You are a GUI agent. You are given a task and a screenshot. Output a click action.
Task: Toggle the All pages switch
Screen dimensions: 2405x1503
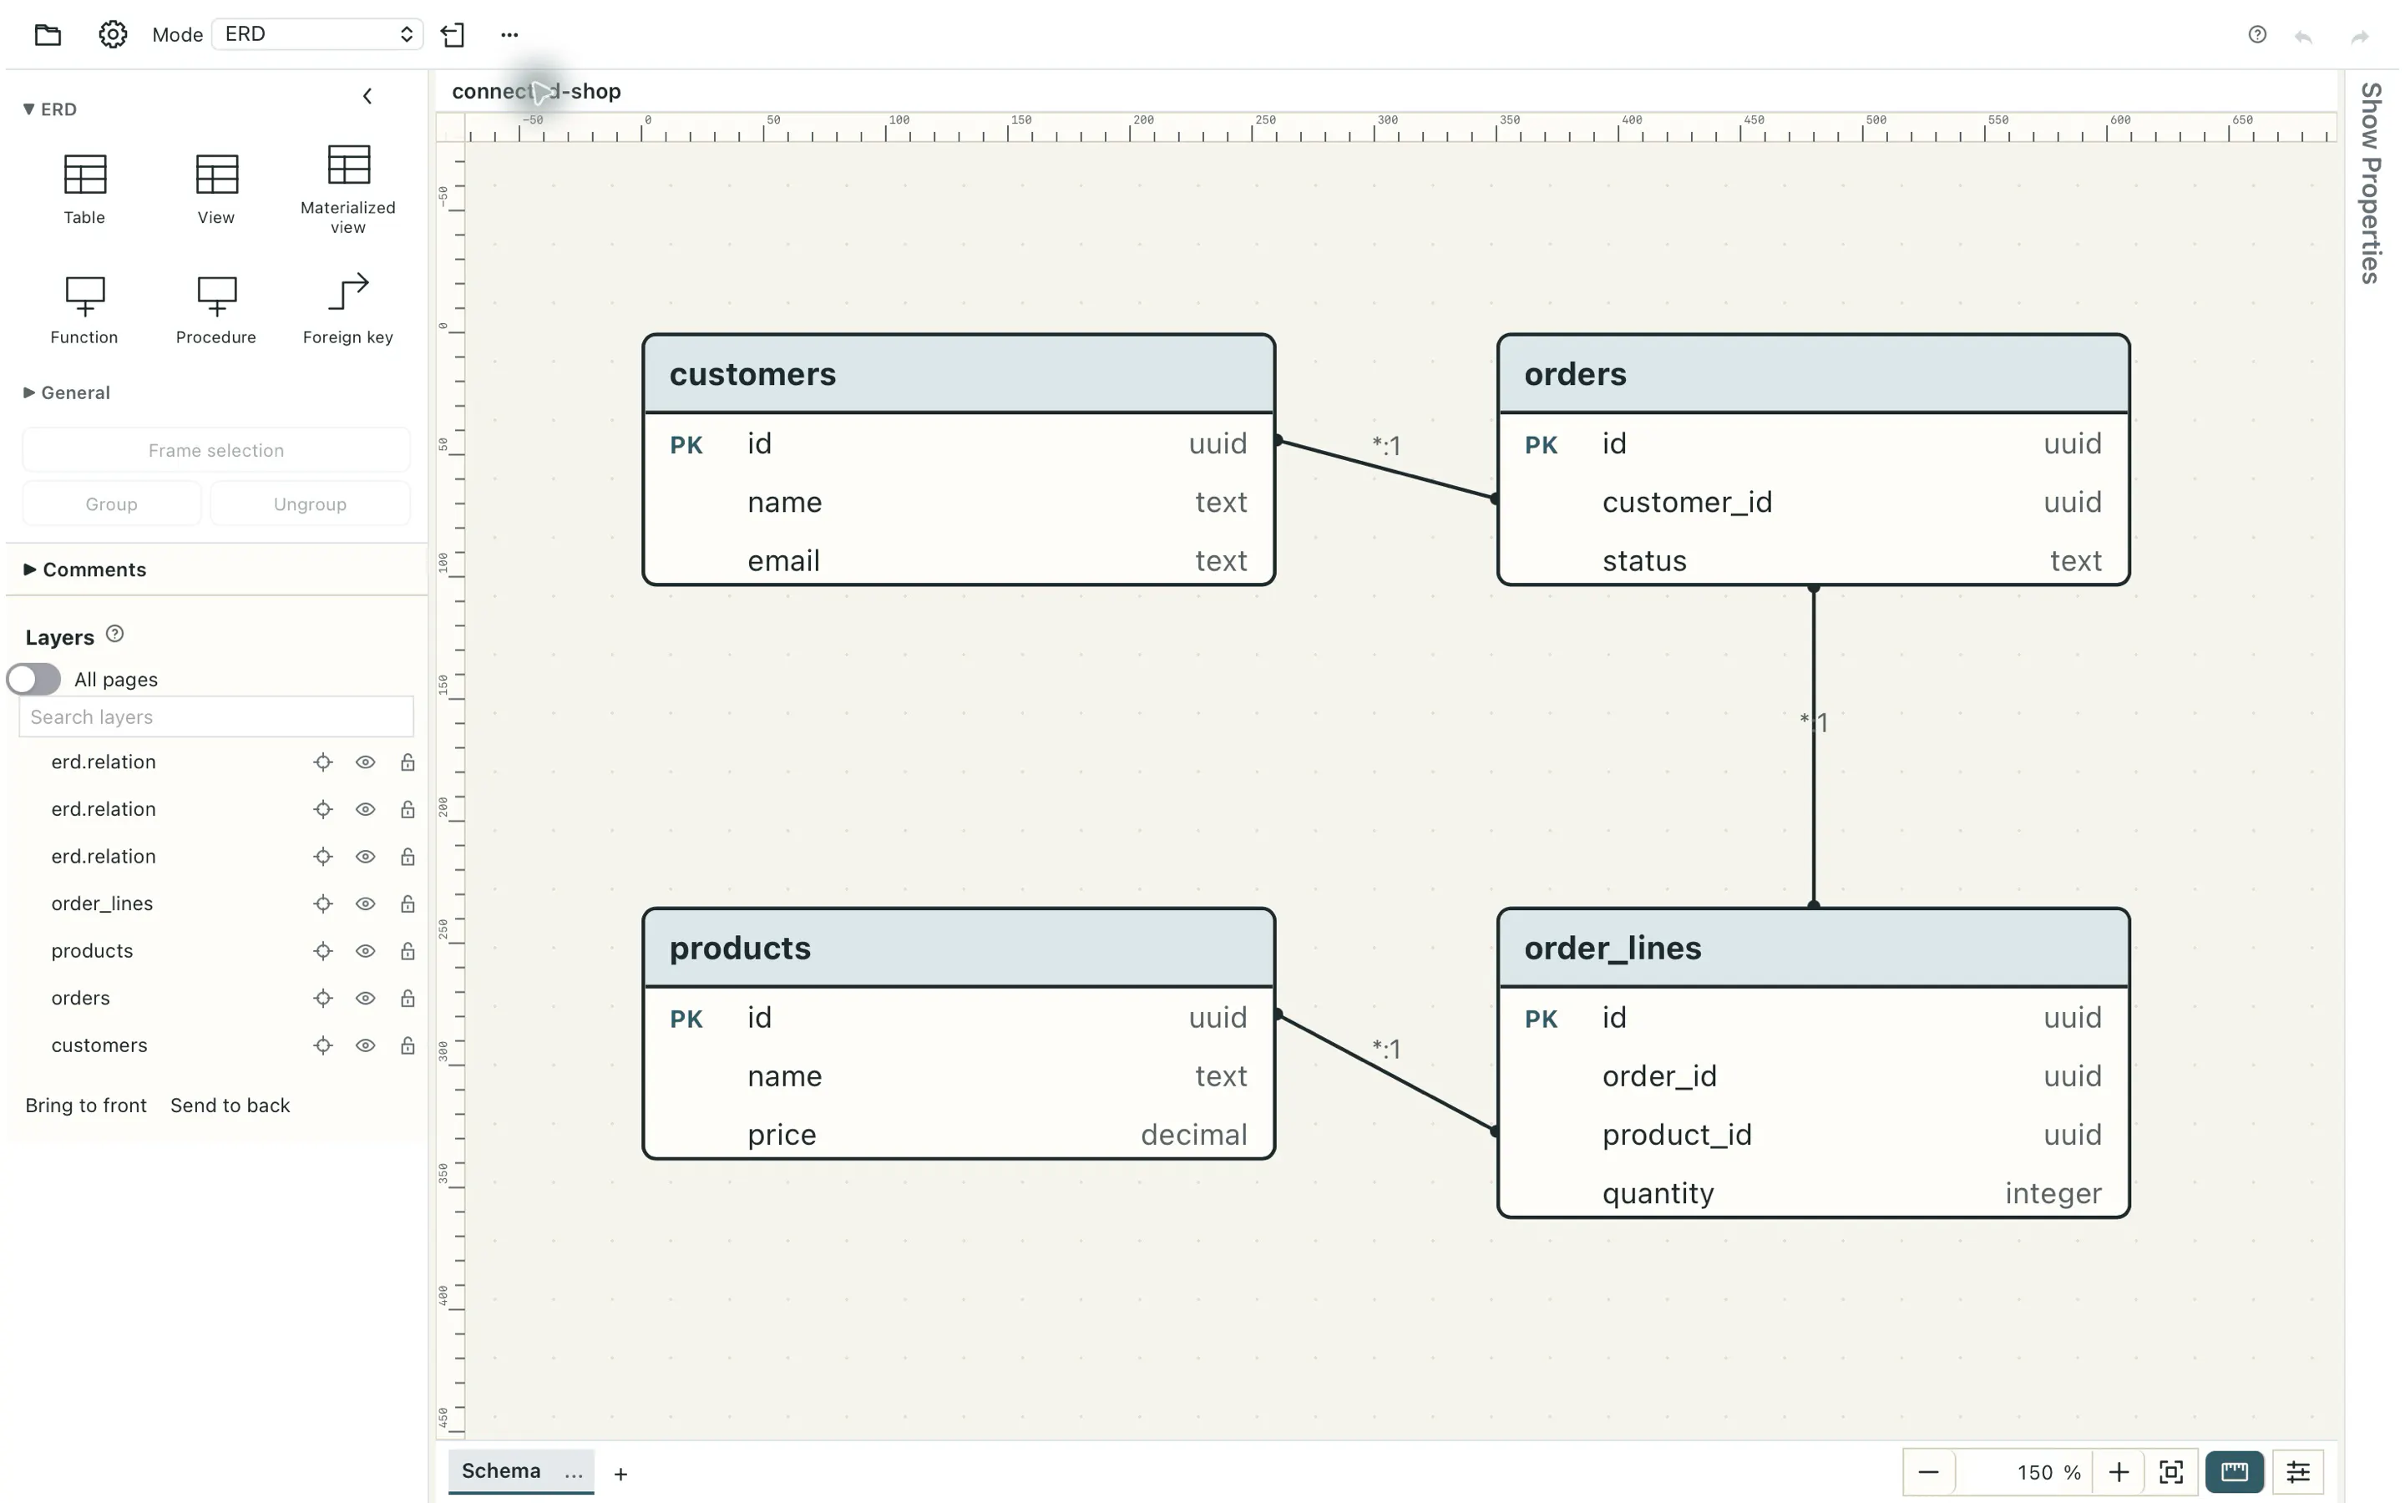33,679
